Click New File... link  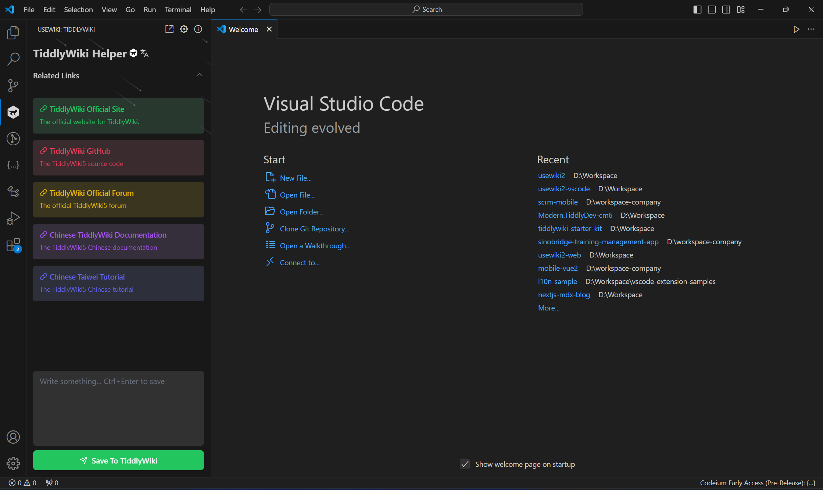[x=296, y=178]
